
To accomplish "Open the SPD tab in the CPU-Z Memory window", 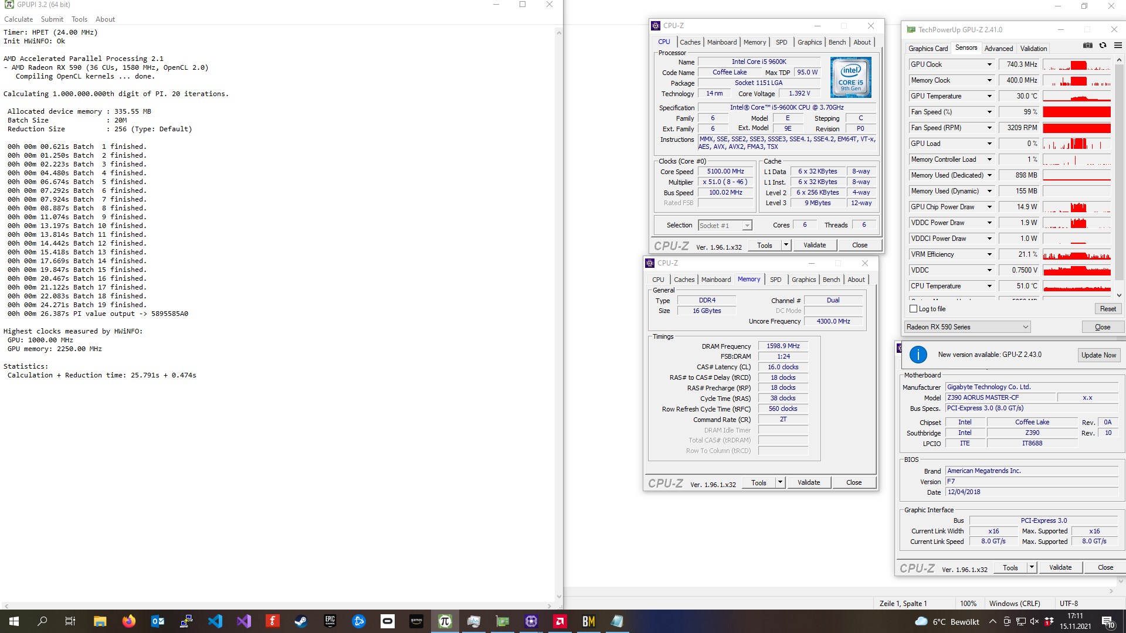I will coord(775,280).
